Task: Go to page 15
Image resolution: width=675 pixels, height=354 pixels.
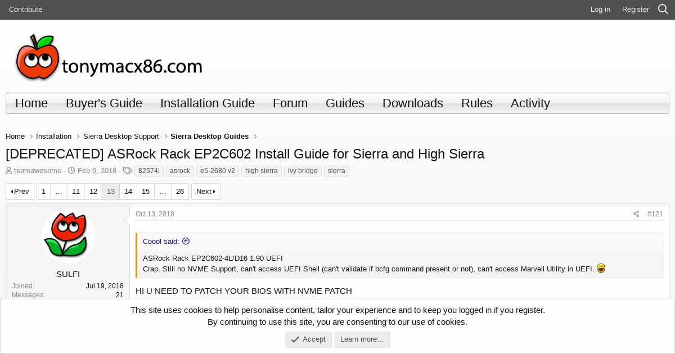Action: click(146, 192)
